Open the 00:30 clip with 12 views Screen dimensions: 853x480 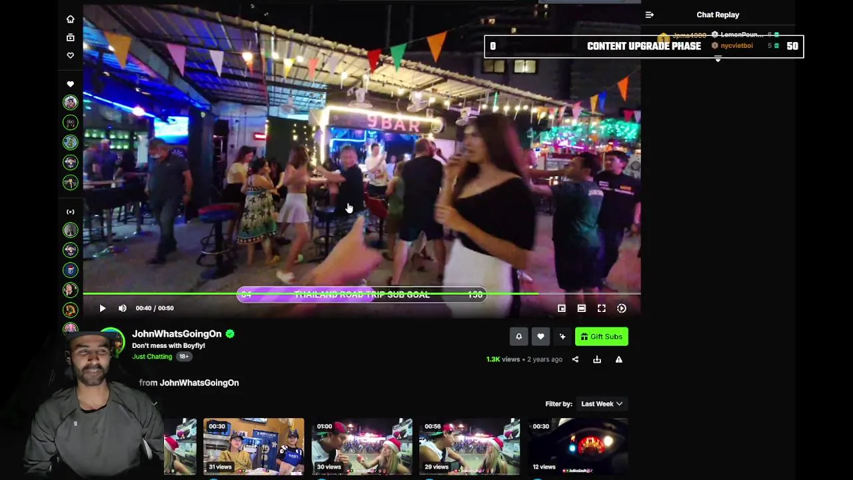click(x=578, y=447)
